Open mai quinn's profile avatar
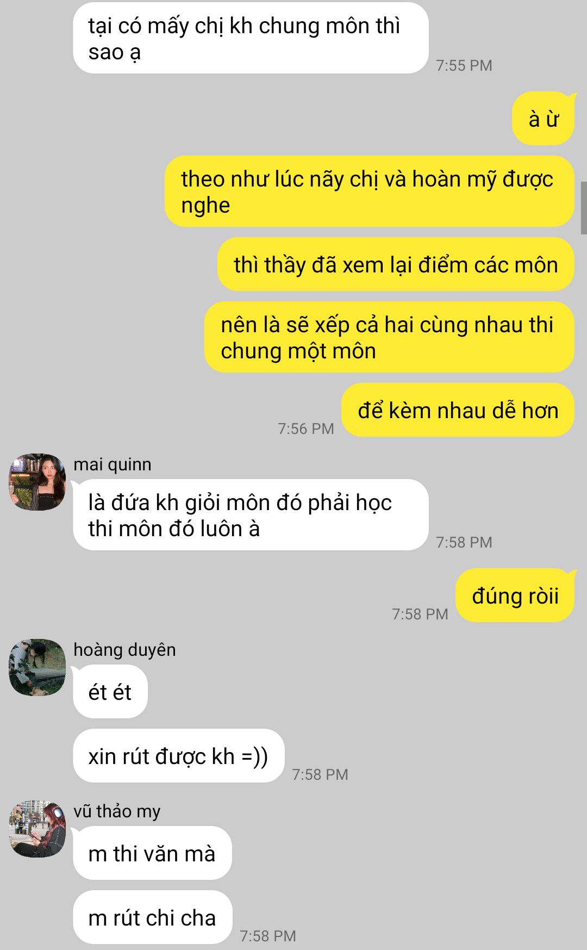The height and width of the screenshot is (950, 587). pyautogui.click(x=38, y=482)
